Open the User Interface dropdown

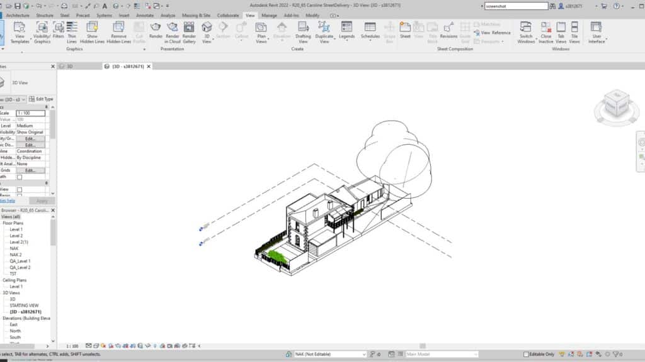pos(596,33)
